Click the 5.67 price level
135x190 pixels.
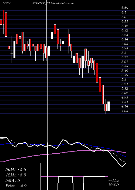(125, 62)
